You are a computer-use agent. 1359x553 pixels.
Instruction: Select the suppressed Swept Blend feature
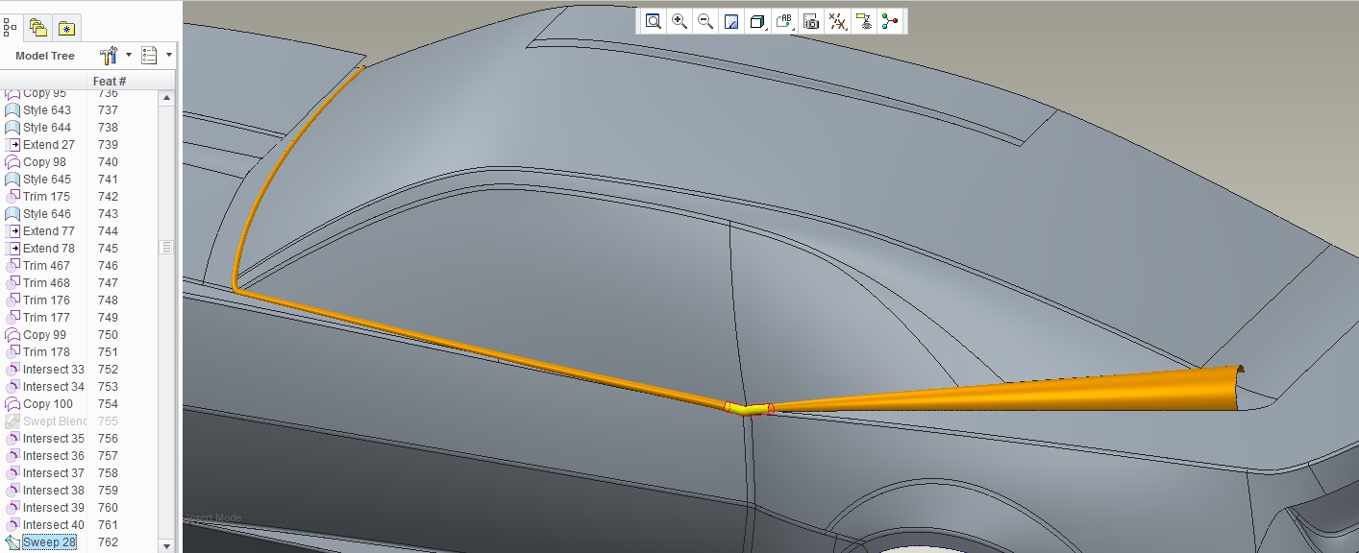pyautogui.click(x=55, y=421)
